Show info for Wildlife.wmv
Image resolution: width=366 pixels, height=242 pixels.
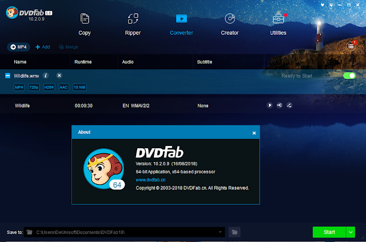pos(46,76)
